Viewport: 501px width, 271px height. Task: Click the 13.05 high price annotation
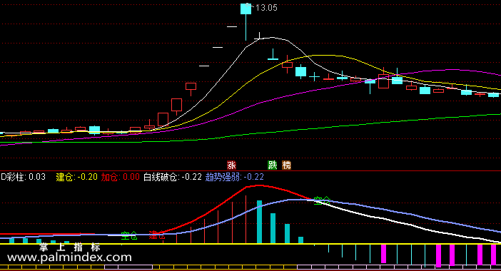tap(266, 8)
